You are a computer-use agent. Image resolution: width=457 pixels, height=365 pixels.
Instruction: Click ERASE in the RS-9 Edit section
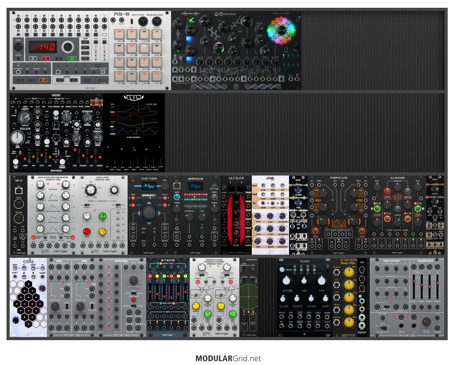tap(85, 53)
